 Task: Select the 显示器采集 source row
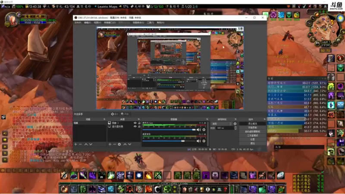tap(124, 126)
